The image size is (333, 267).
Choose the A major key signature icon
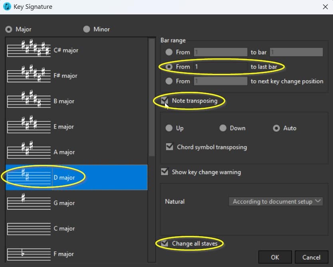[29, 152]
